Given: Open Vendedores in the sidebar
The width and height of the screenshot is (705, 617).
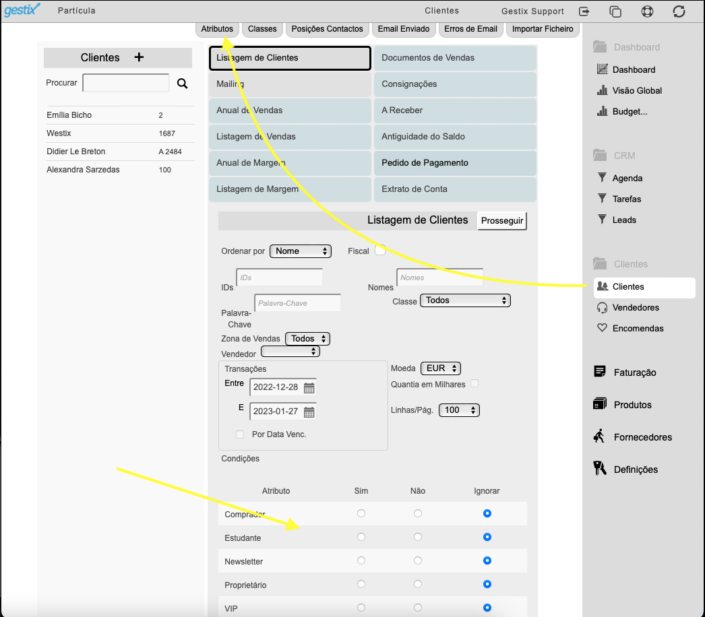Looking at the screenshot, I should (x=636, y=307).
